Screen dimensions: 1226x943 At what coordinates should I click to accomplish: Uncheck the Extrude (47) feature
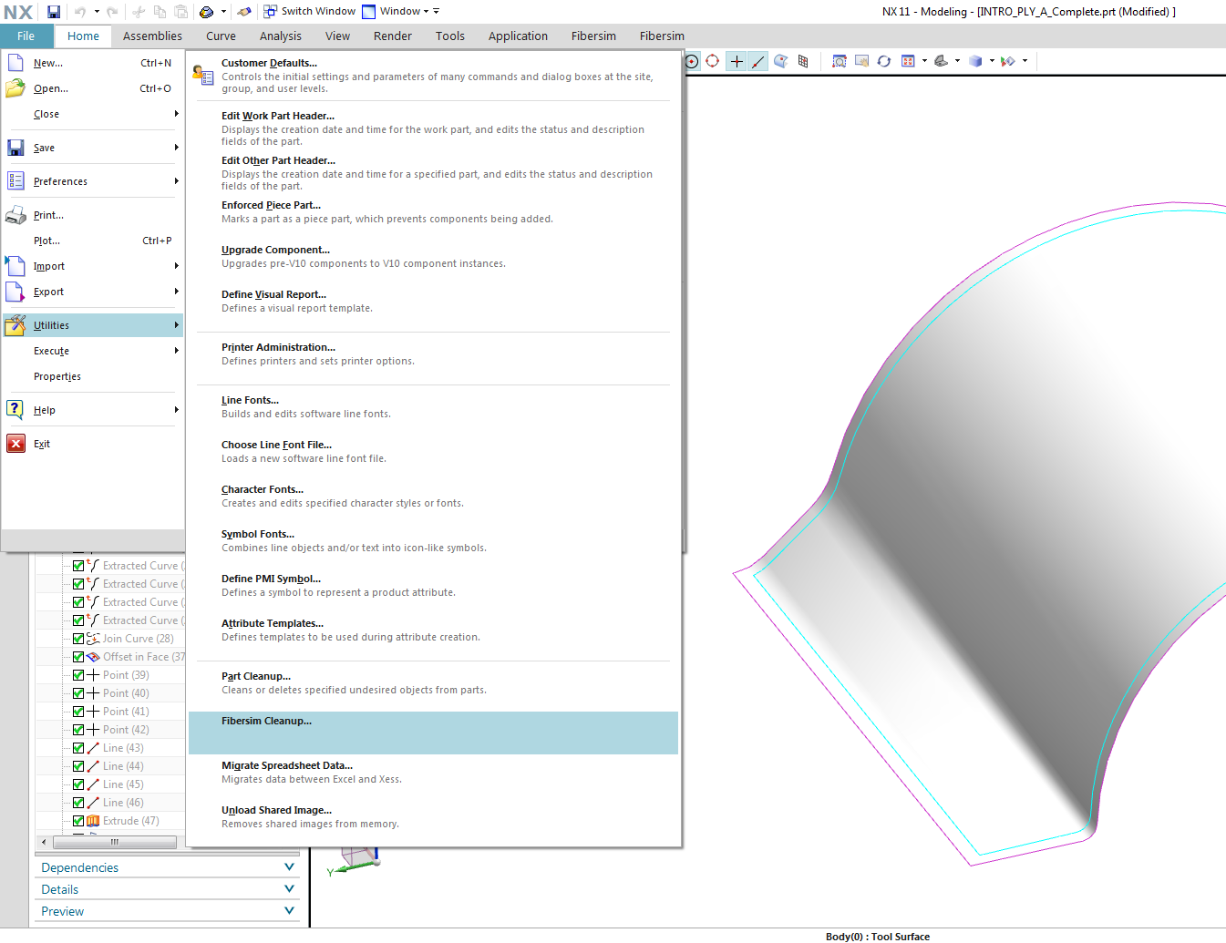point(78,820)
